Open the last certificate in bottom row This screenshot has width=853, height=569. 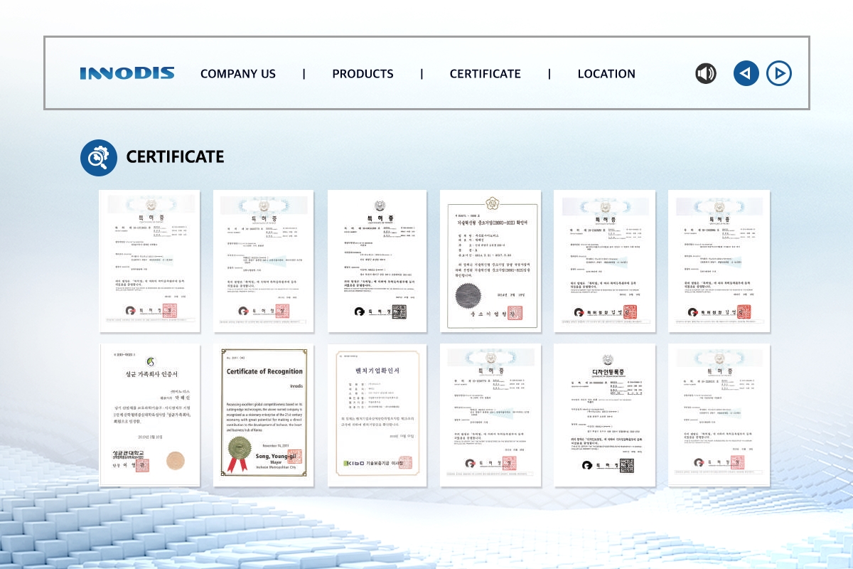[718, 415]
